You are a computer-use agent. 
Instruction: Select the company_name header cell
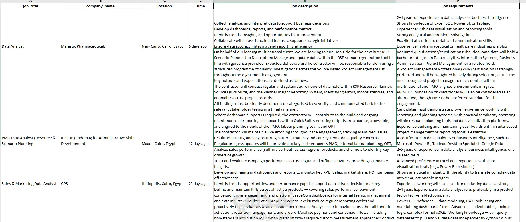click(101, 6)
